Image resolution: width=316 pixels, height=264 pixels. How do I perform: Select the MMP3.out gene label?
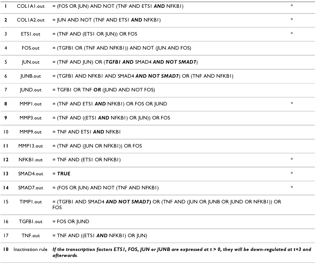click(x=31, y=118)
